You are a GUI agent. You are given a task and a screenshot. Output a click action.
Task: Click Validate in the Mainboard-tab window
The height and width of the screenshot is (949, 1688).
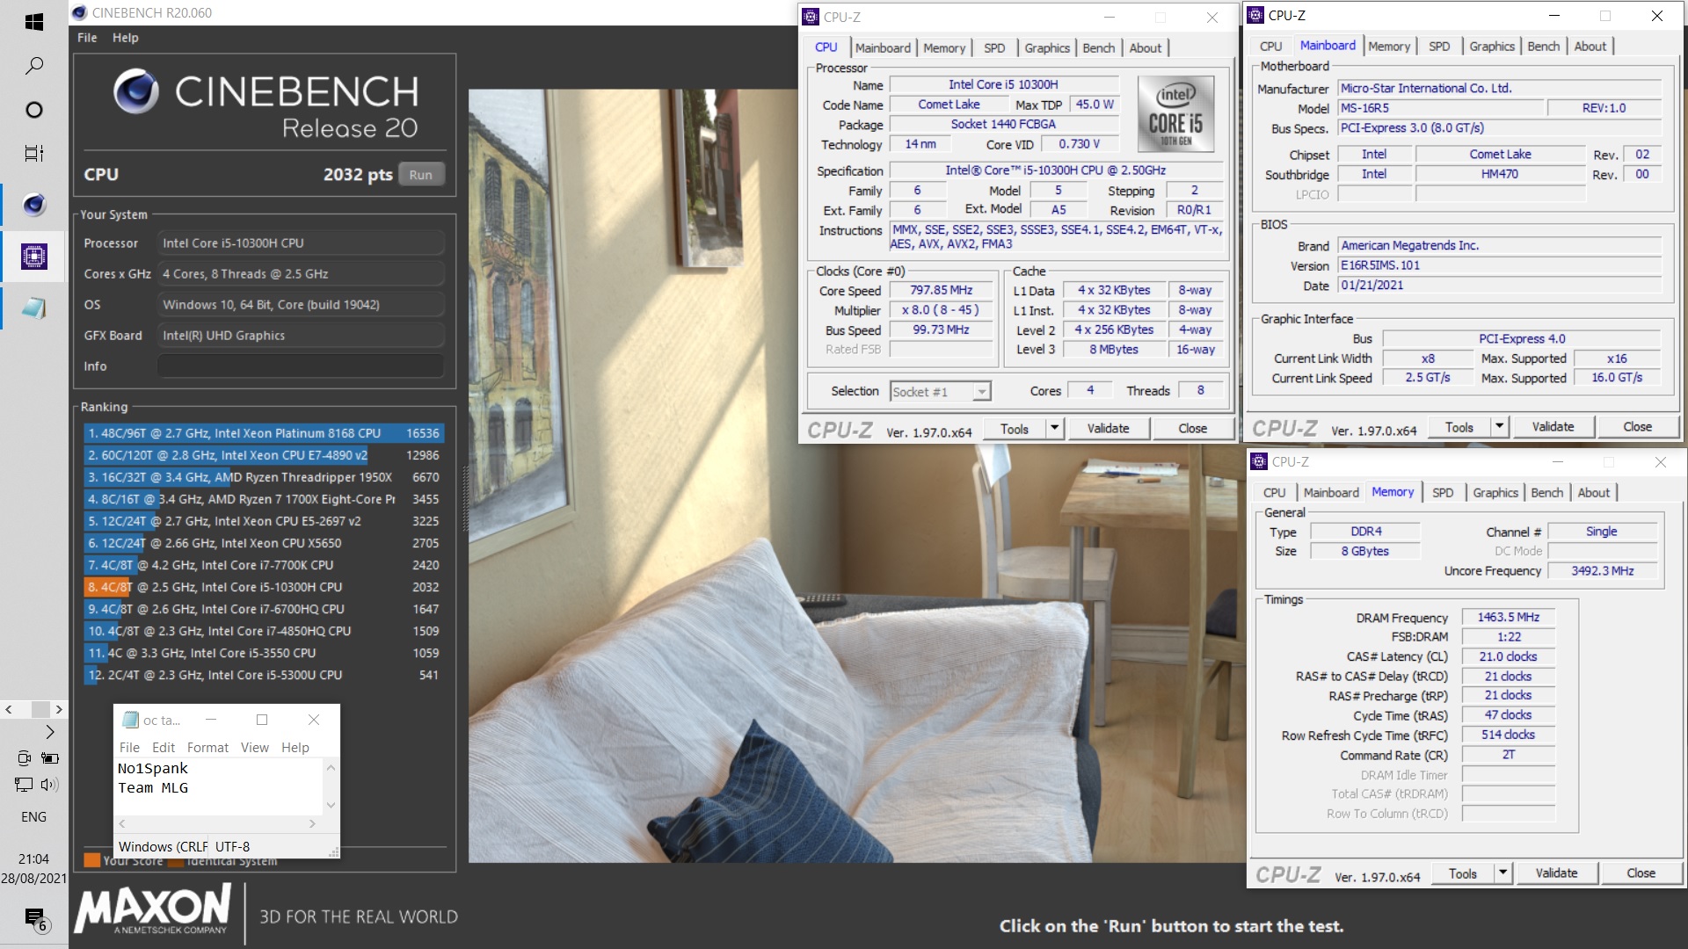coord(1553,427)
